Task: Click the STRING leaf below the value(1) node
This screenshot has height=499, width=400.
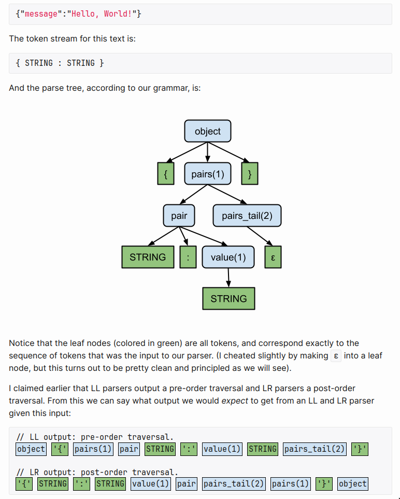Action: click(x=228, y=298)
